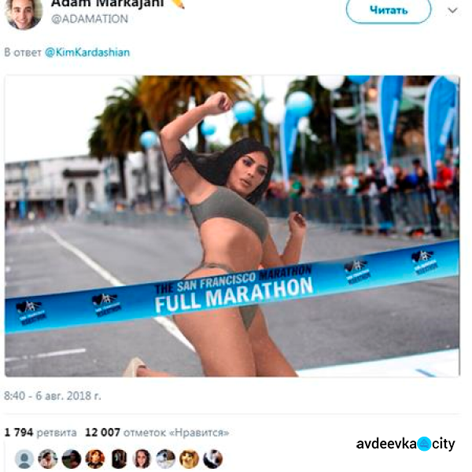Image resolution: width=472 pixels, height=472 pixels.
Task: Open the second liker avatar in the row
Action: [47, 459]
